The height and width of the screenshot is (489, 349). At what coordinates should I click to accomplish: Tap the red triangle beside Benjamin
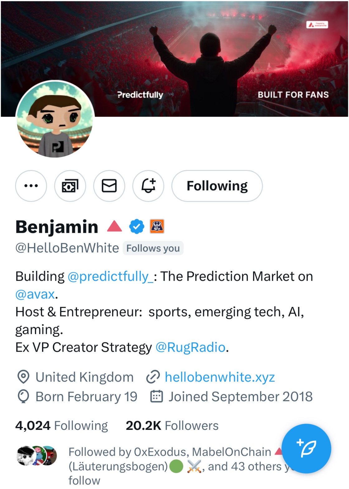[114, 226]
